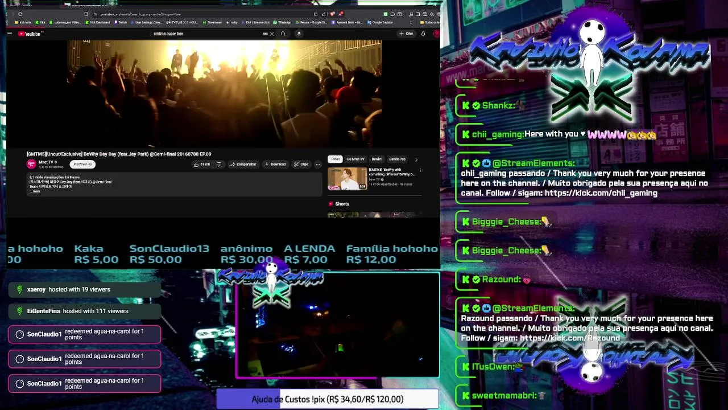Open YouTube notifications bell
This screenshot has width=728, height=410.
pyautogui.click(x=423, y=34)
